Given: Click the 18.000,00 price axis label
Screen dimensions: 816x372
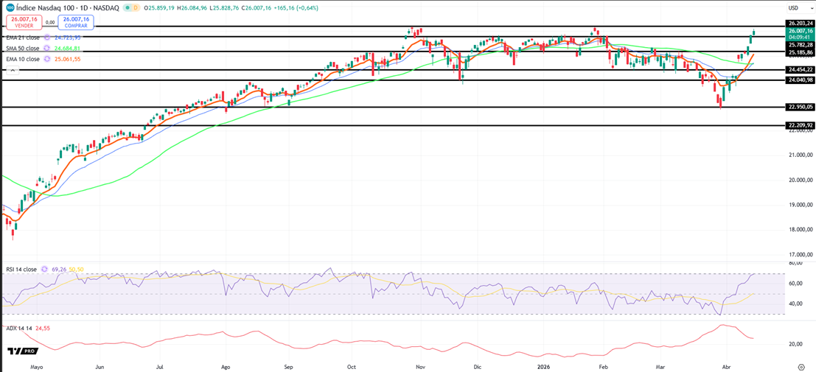Looking at the screenshot, I should coord(801,229).
